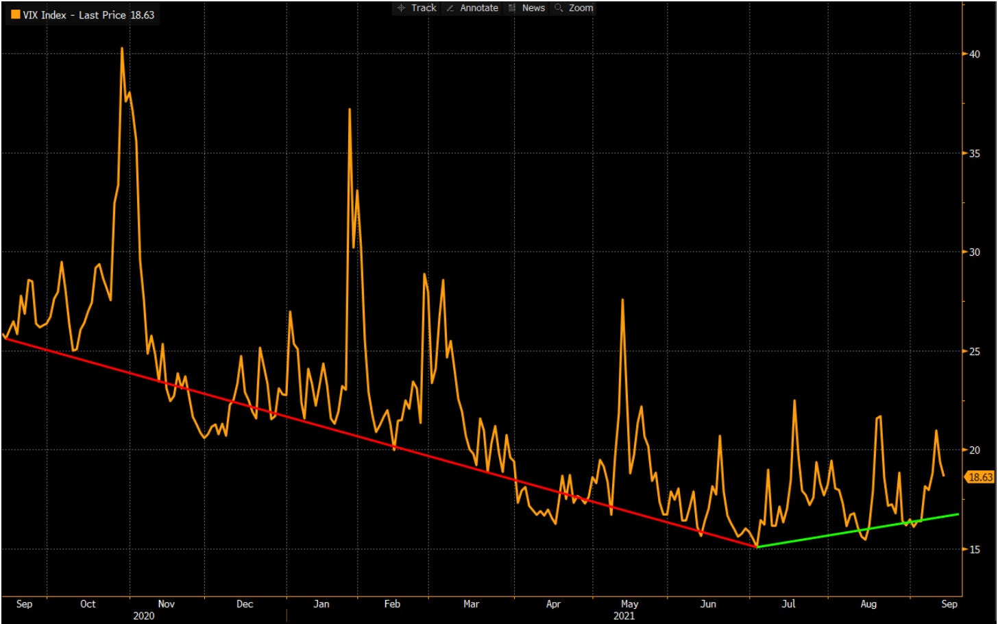
Task: Click the Jan label on the date axis
Action: 321,604
